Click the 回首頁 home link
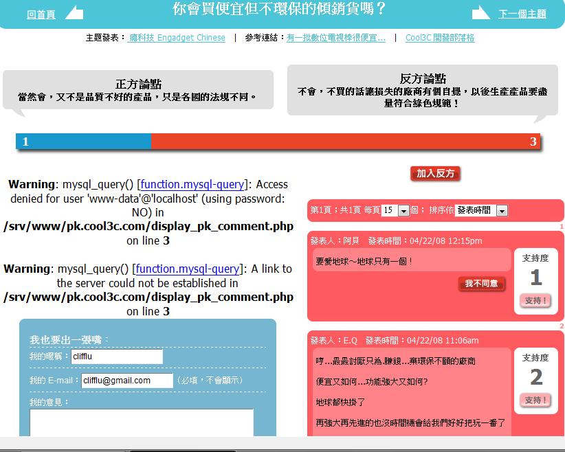The height and width of the screenshot is (452, 565). (41, 14)
